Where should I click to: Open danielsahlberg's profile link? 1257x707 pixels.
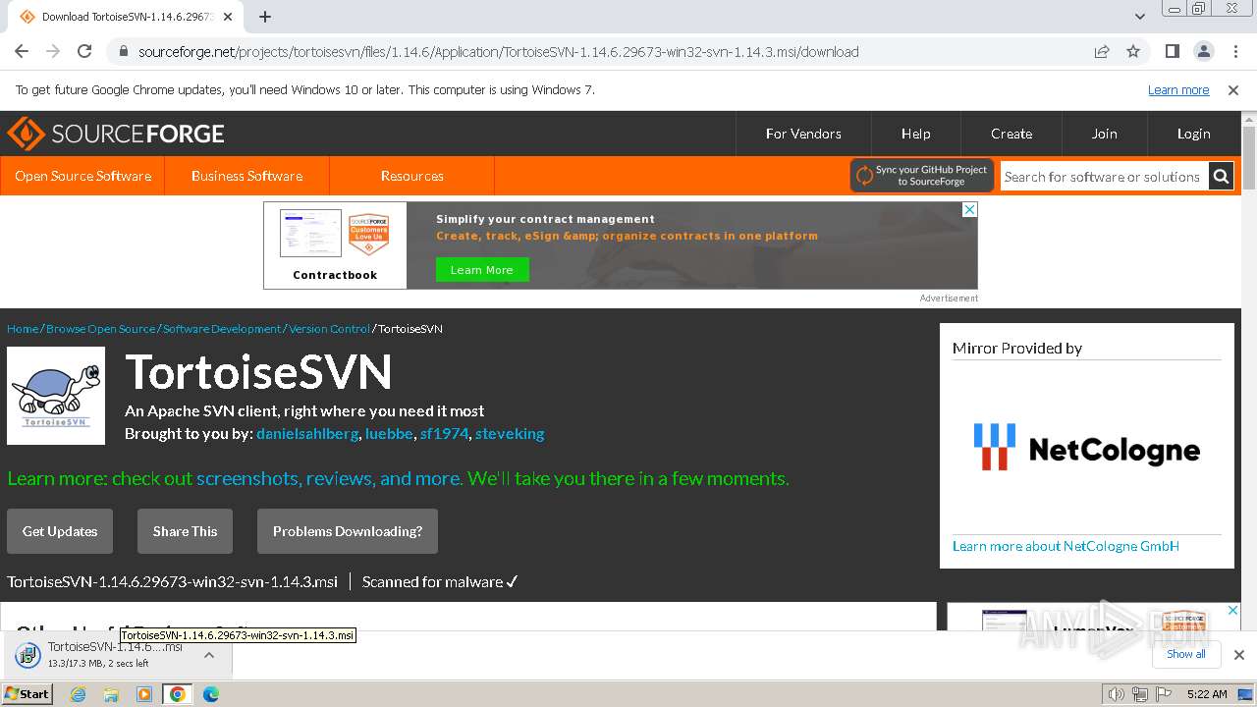click(x=307, y=433)
